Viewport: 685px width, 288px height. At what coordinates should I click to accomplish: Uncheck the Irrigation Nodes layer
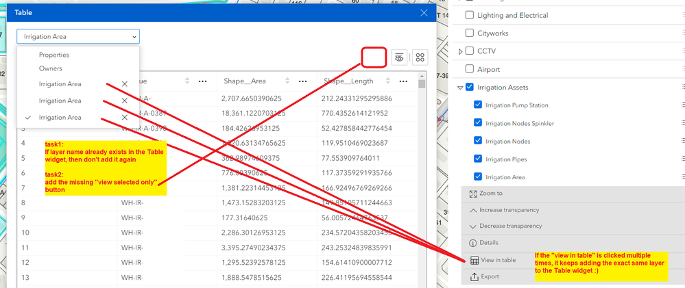(x=478, y=141)
